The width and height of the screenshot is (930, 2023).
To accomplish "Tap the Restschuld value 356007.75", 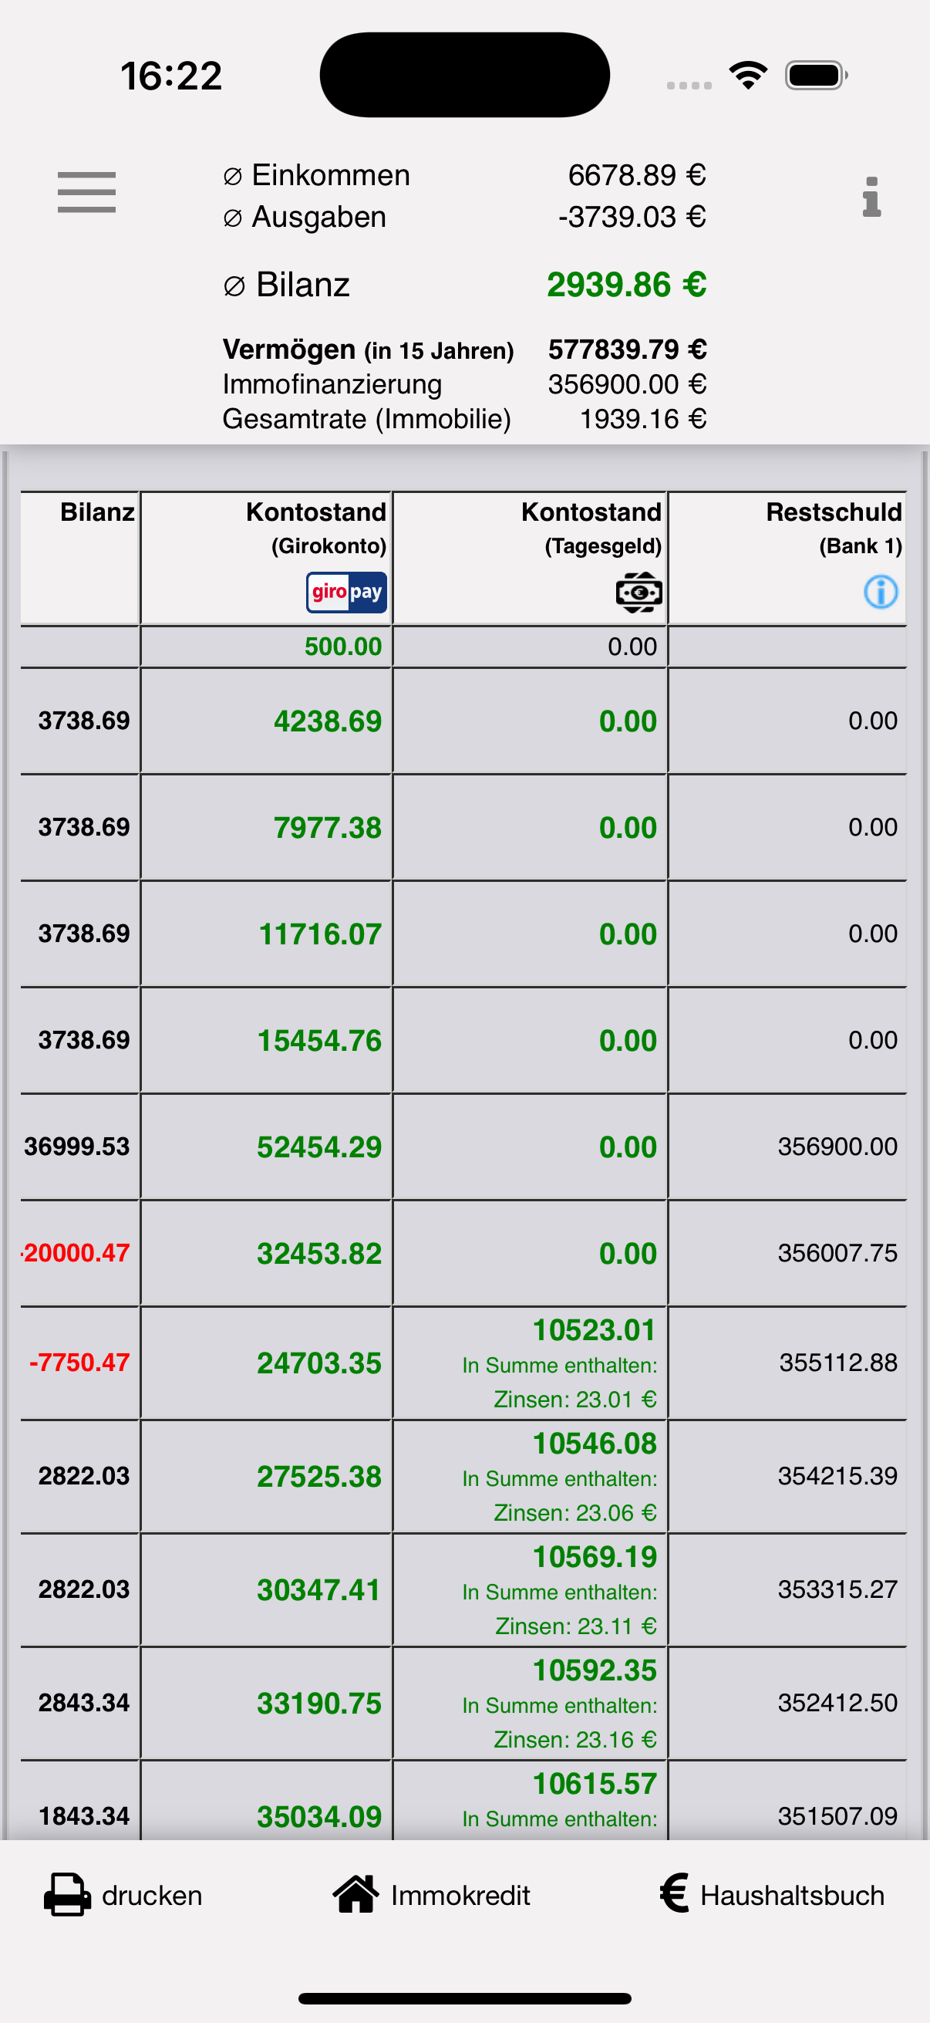I will pyautogui.click(x=837, y=1252).
